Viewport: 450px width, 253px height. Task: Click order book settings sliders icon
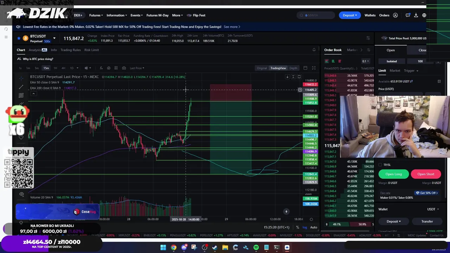368,50
